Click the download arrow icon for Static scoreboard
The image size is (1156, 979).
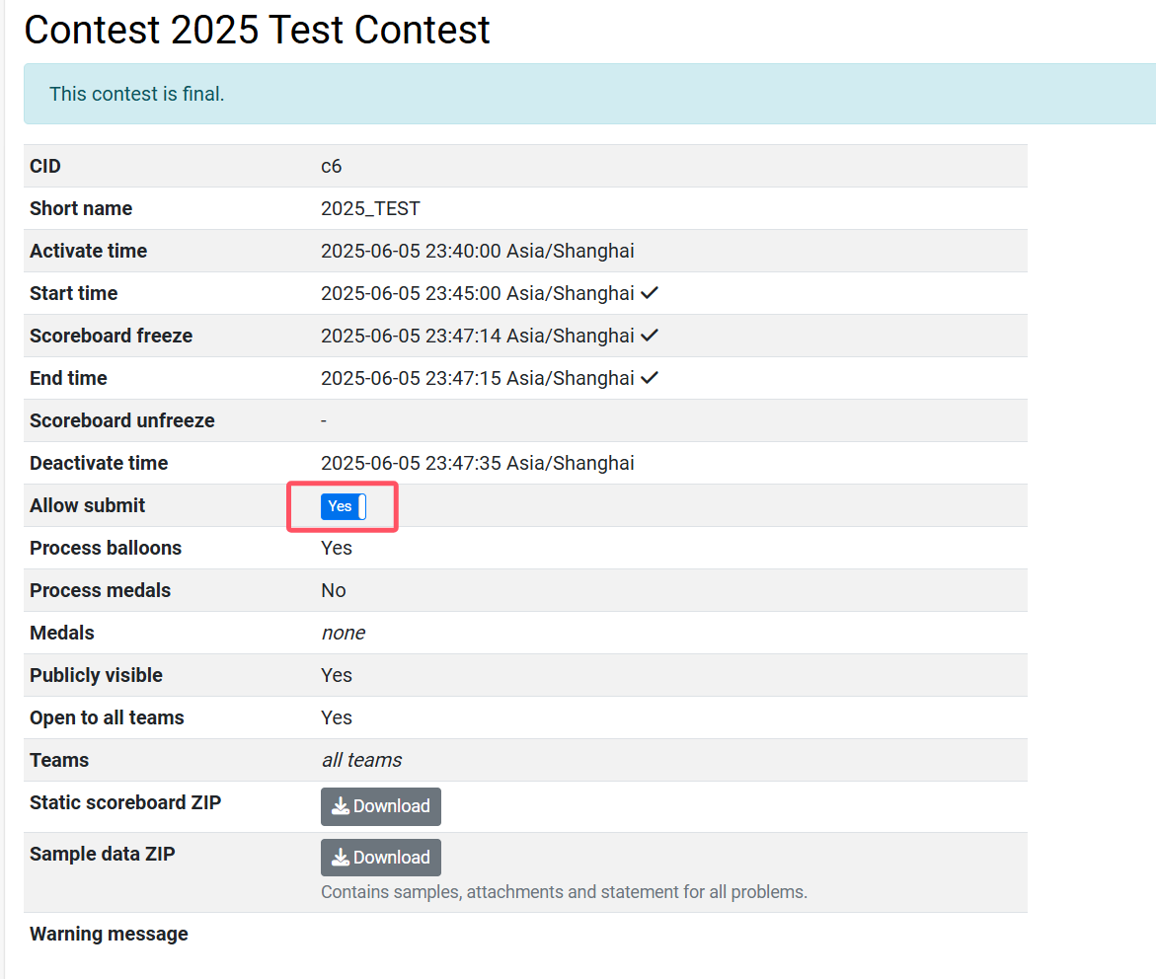pos(341,806)
